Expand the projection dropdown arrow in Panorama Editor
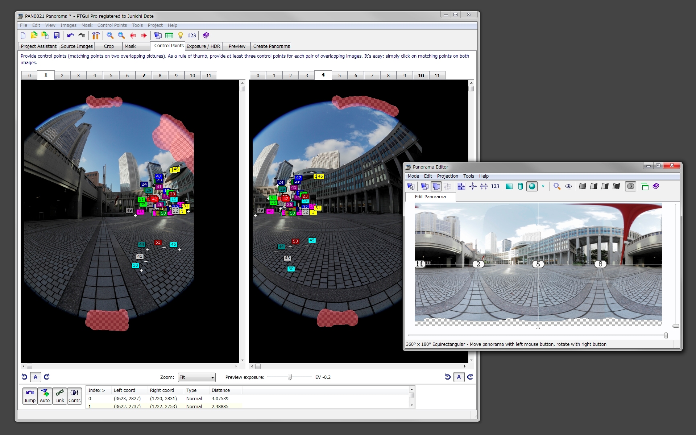Image resolution: width=696 pixels, height=435 pixels. pyautogui.click(x=543, y=186)
